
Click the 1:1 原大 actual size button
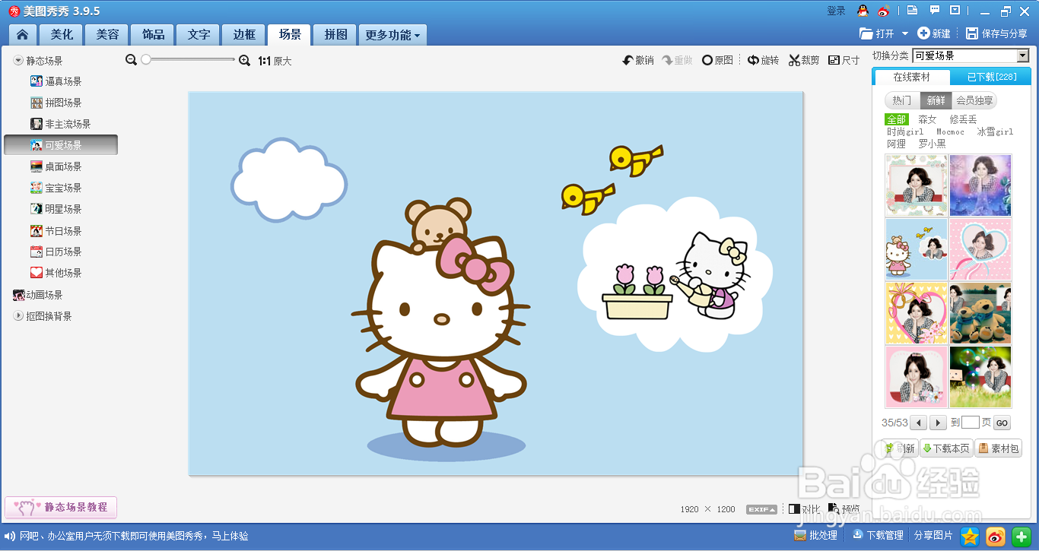point(275,61)
